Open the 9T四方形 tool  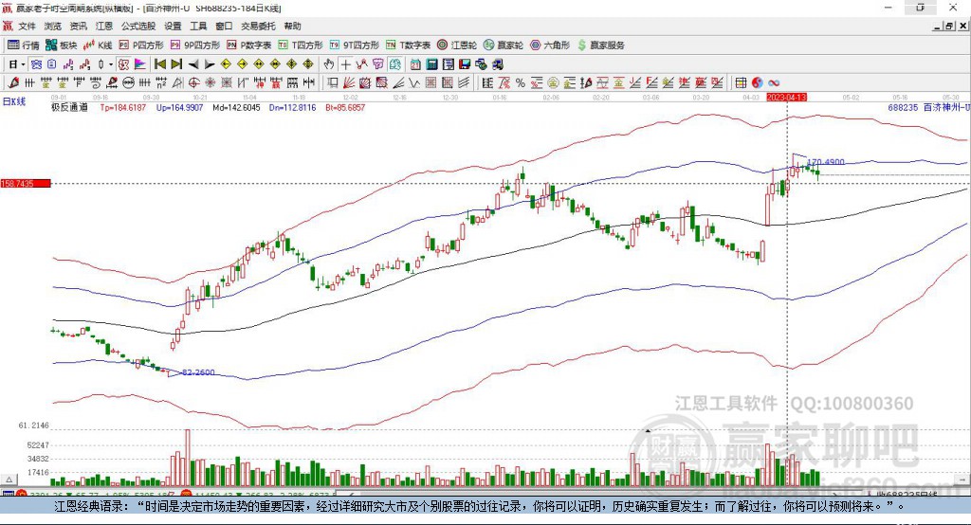coord(355,45)
